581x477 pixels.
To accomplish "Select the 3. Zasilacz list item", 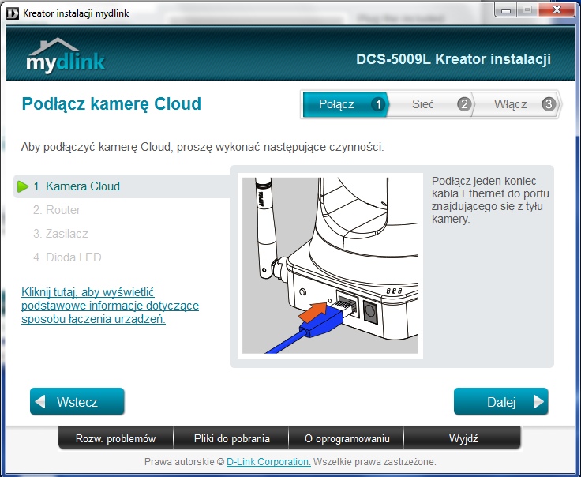I will pos(61,234).
